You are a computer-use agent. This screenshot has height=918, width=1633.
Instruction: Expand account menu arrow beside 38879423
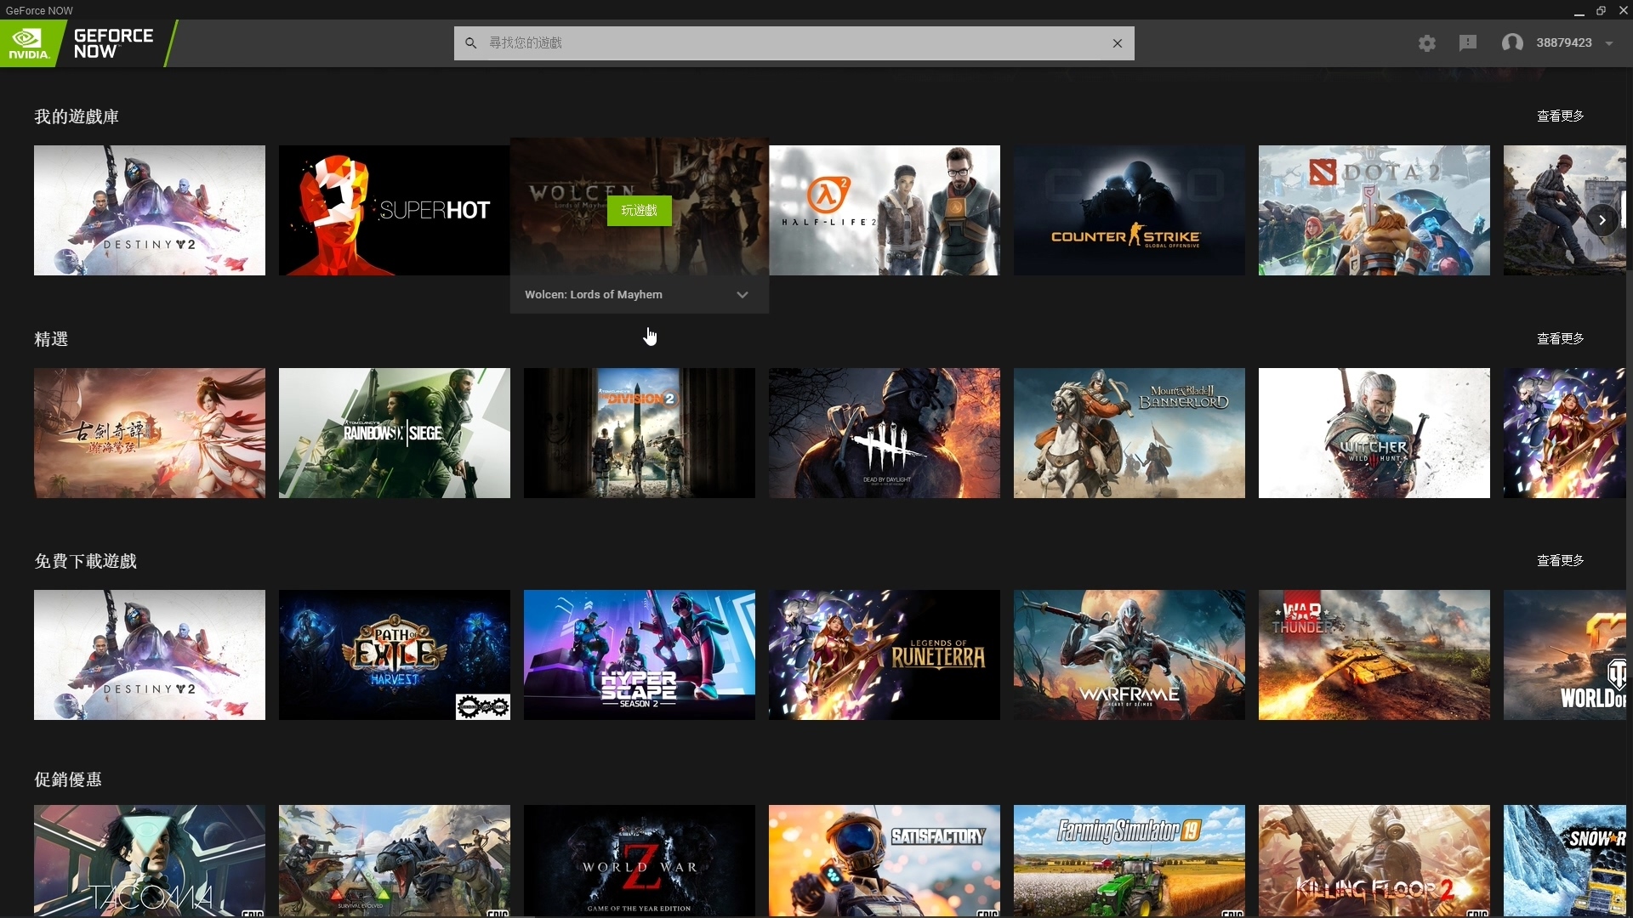[x=1609, y=43]
